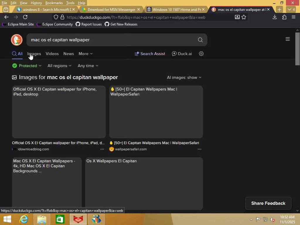Open Duck.ai chat
Screen dimensions: 300x225
click(x=182, y=54)
